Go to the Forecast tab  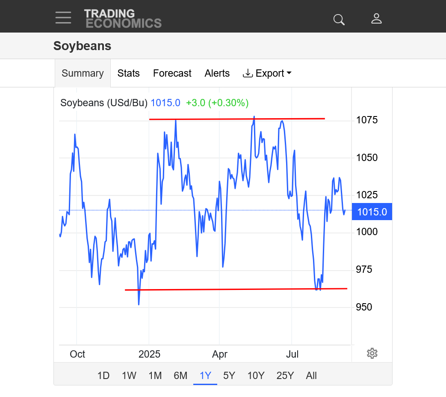pyautogui.click(x=172, y=73)
